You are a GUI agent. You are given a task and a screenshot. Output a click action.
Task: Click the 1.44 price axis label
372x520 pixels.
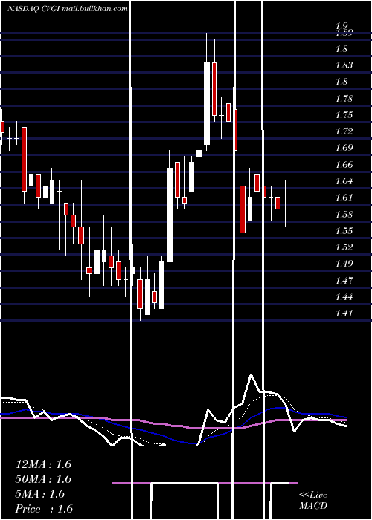click(x=344, y=297)
